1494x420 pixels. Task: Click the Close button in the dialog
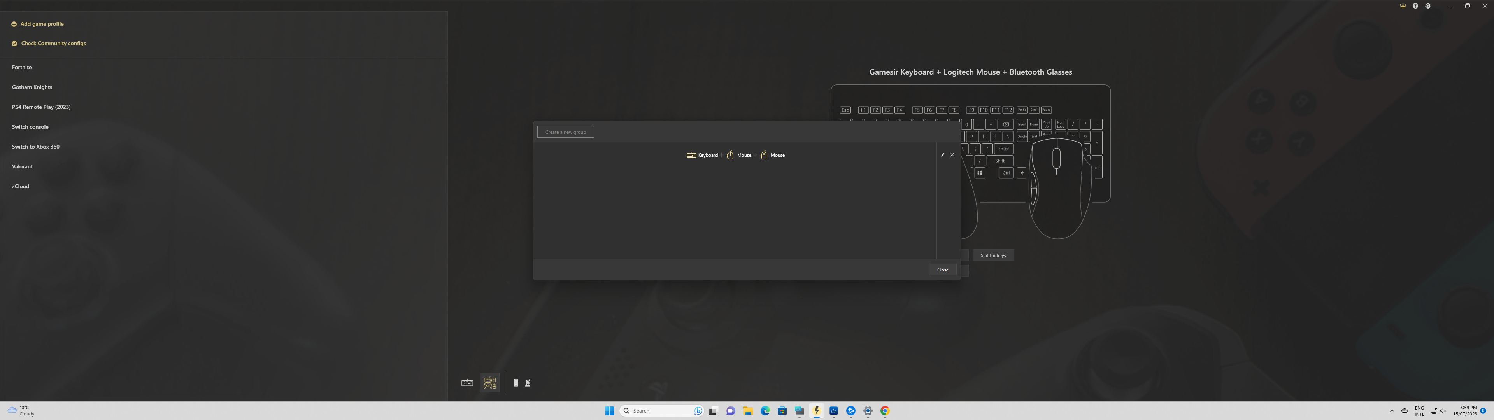tap(943, 270)
